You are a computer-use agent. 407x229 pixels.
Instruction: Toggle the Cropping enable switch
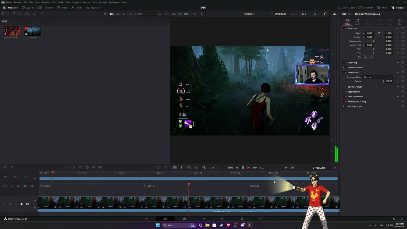(345, 63)
